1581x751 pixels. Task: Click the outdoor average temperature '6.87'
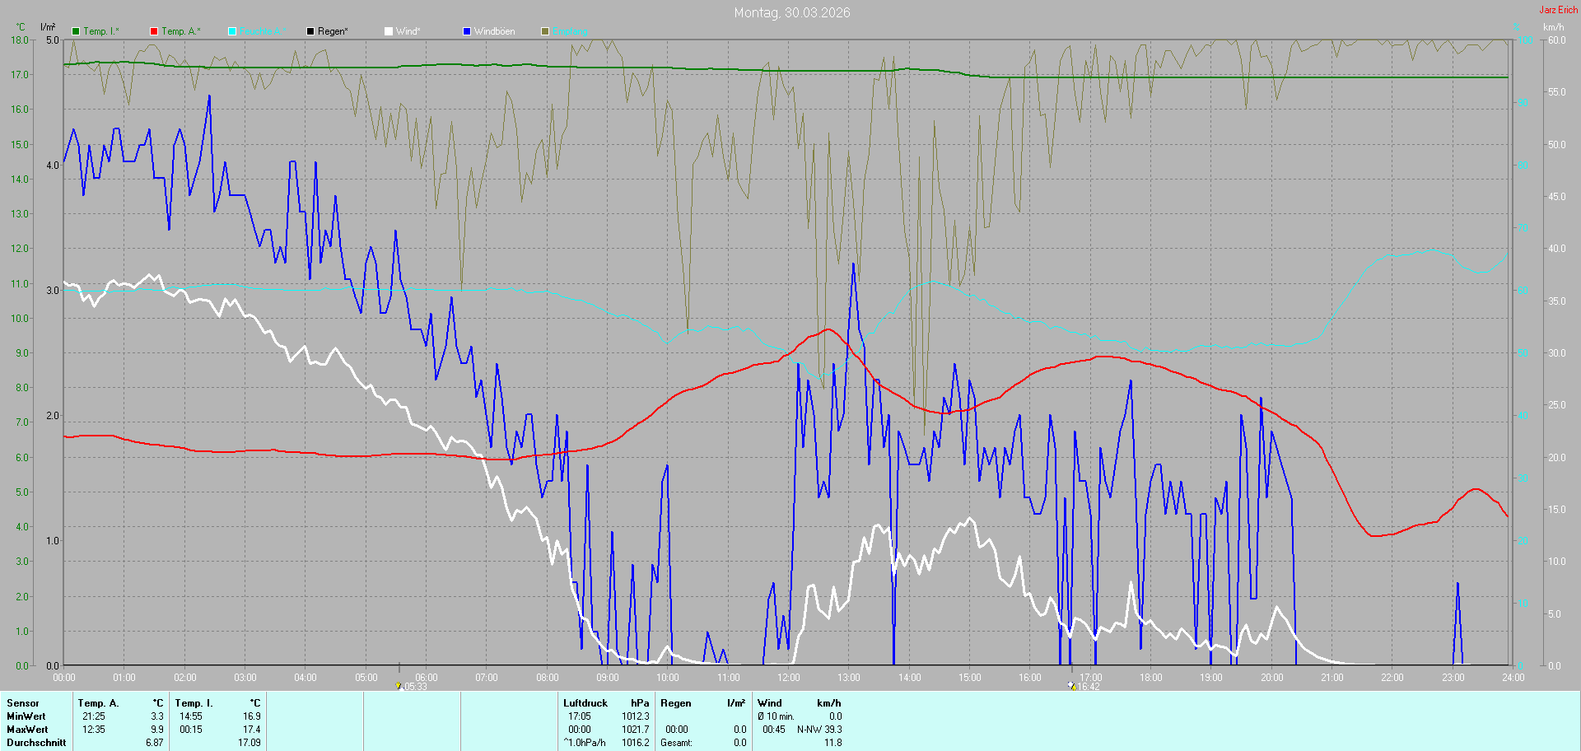coord(155,743)
